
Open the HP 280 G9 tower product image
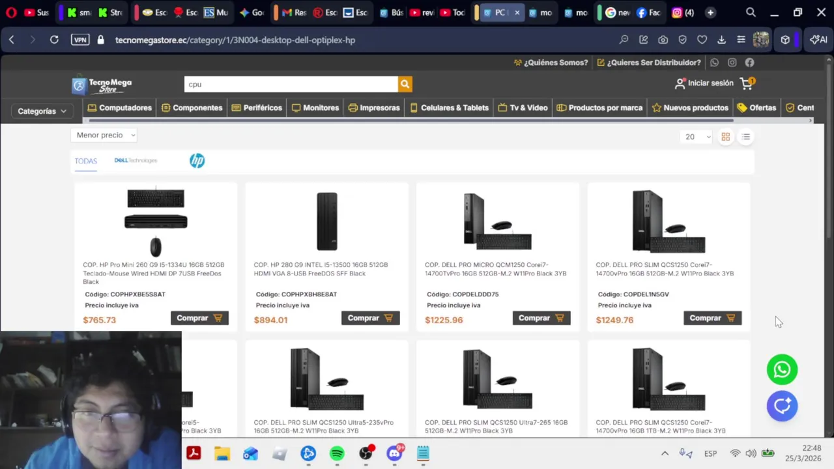[327, 221]
